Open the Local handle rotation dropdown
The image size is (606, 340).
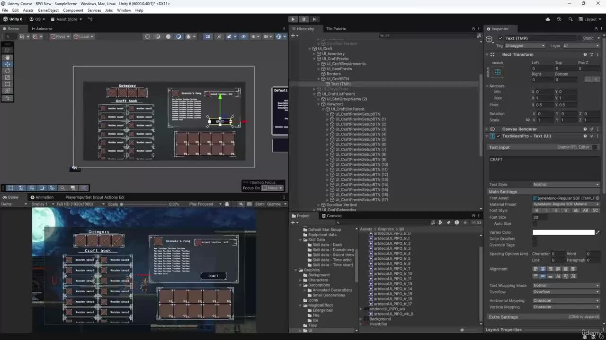[83, 36]
